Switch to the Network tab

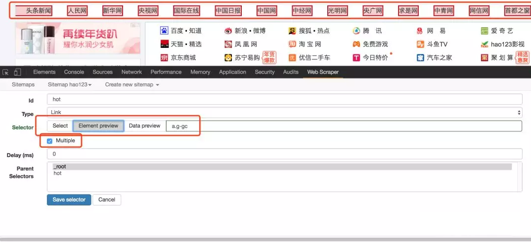click(132, 72)
